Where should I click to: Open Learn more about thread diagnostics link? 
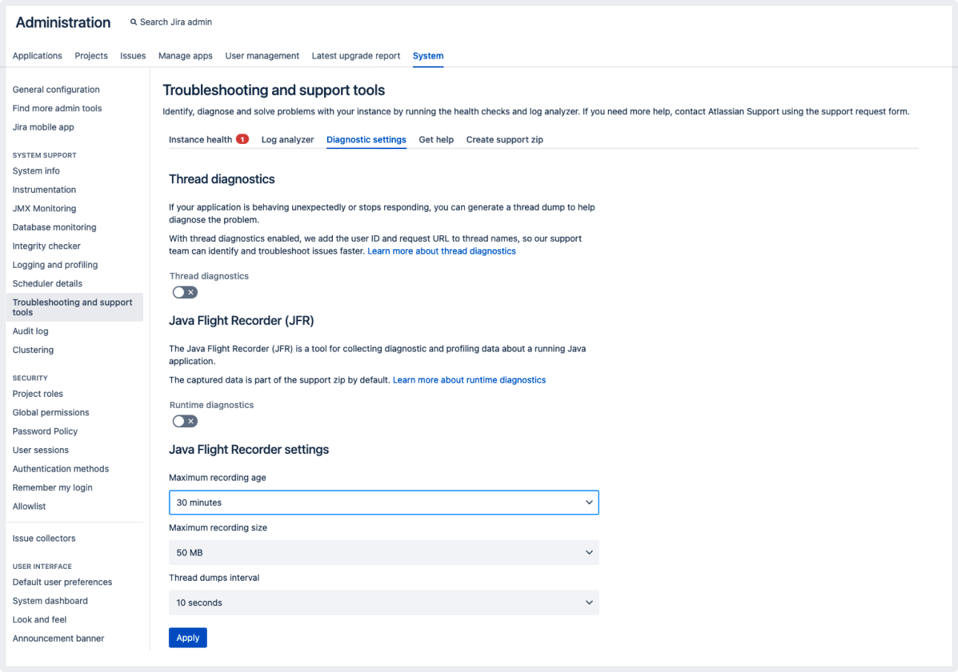pyautogui.click(x=442, y=251)
